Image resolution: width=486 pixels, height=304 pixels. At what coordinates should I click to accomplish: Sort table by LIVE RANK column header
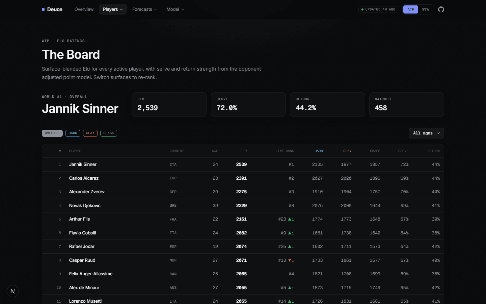coord(285,151)
